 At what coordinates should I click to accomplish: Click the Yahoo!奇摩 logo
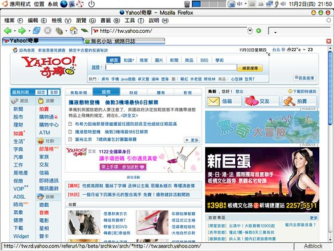pyautogui.click(x=49, y=66)
